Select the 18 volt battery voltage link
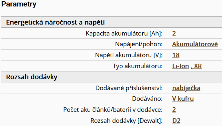Image resolution: width=222 pixels, height=126 pixels. point(176,55)
